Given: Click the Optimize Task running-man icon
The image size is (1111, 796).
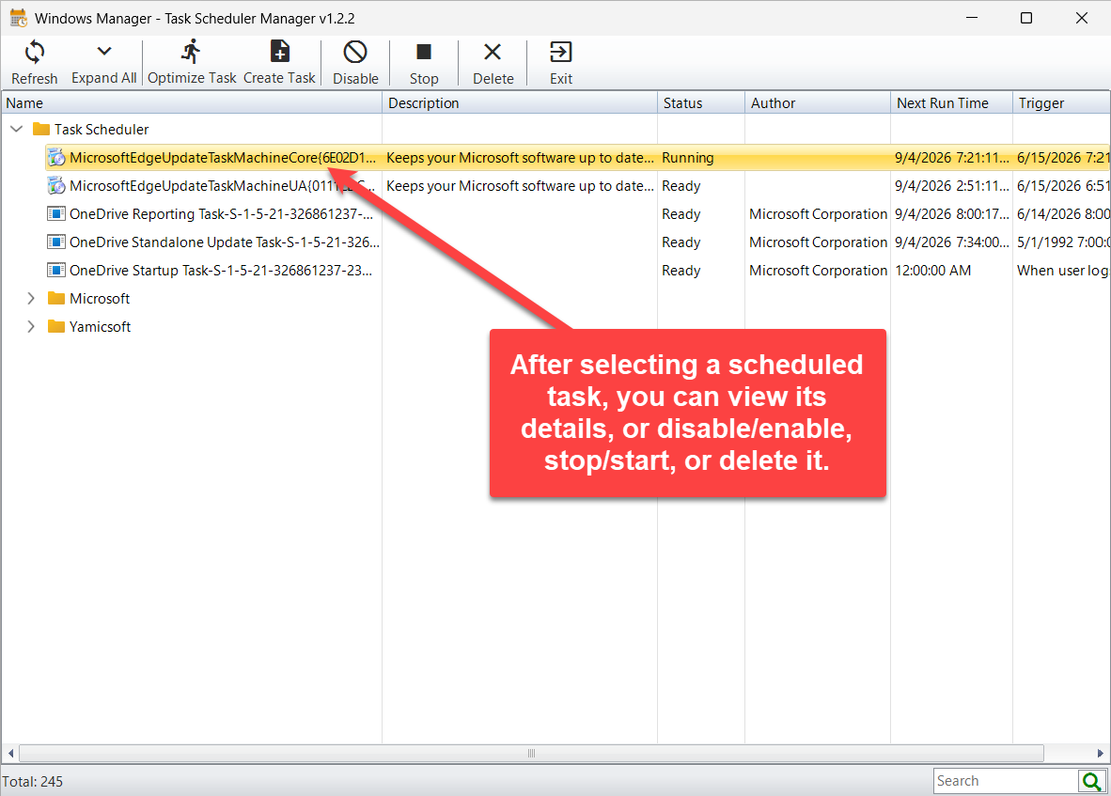Looking at the screenshot, I should pos(192,52).
